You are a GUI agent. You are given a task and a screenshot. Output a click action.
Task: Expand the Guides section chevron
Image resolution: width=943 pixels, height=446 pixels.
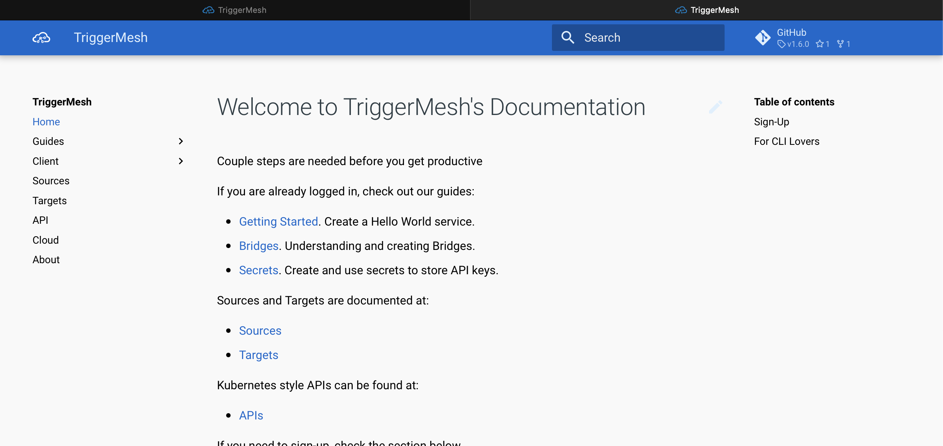pos(181,141)
